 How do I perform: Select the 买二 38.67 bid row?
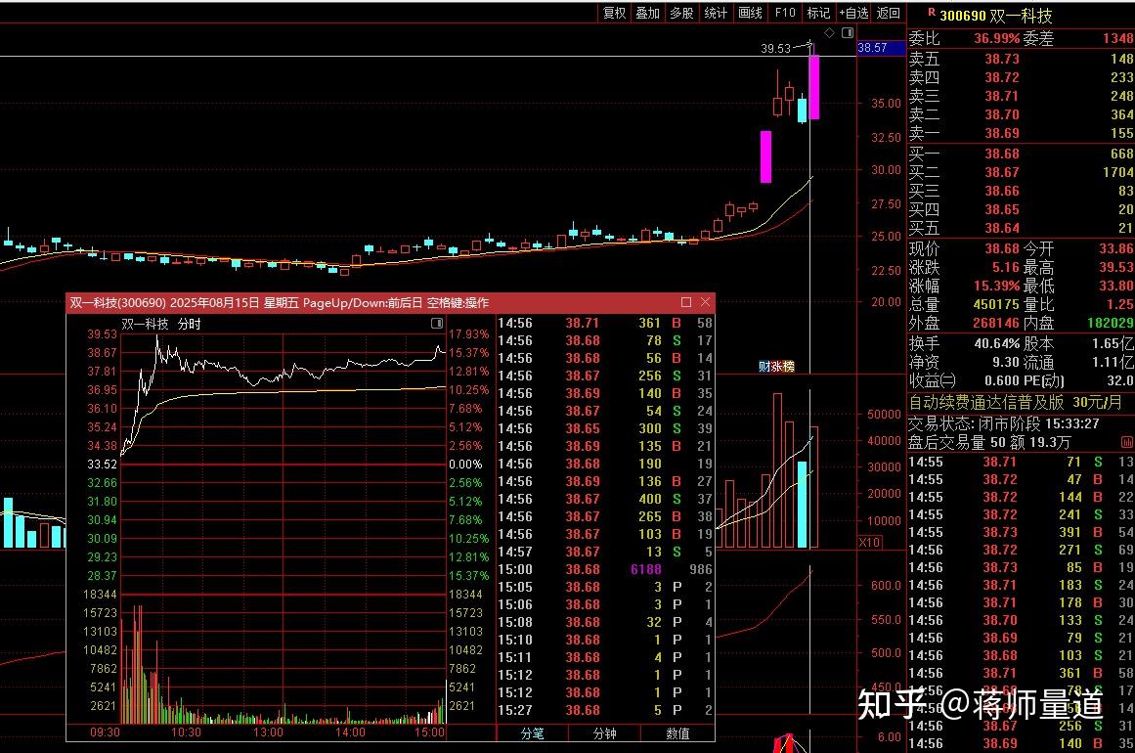point(1022,172)
